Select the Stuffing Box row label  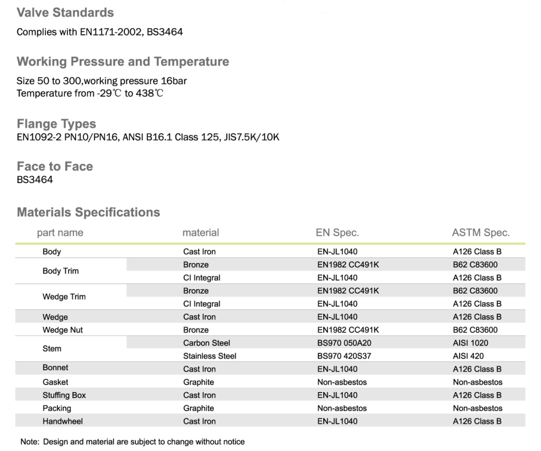[64, 395]
